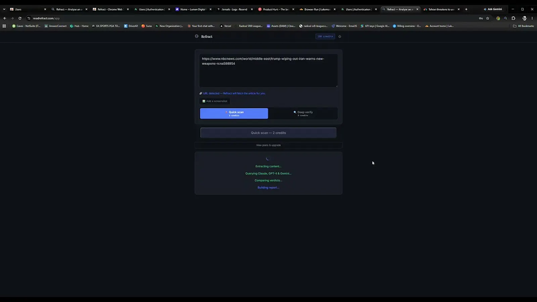537x302 pixels.
Task: Open the EA SPORTS PGA TO... bookmark
Action: point(106,26)
